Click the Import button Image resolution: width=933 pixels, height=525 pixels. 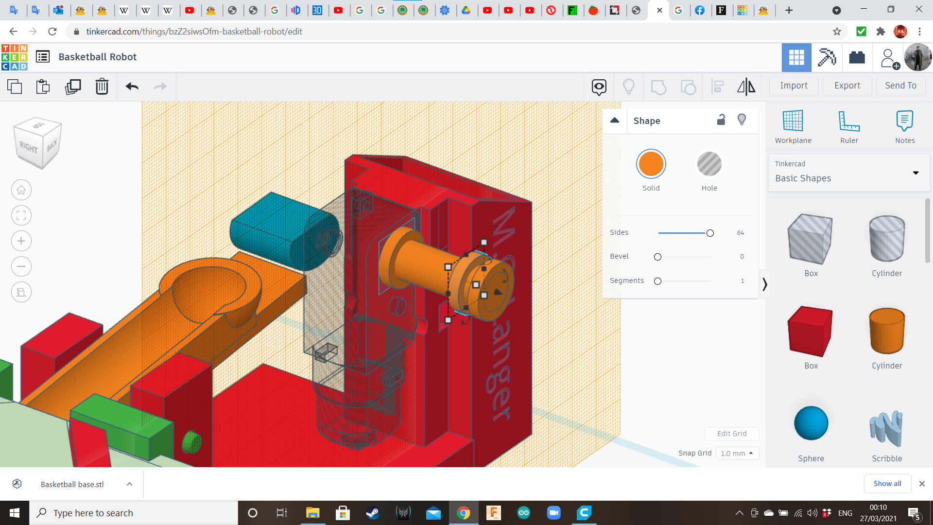794,86
